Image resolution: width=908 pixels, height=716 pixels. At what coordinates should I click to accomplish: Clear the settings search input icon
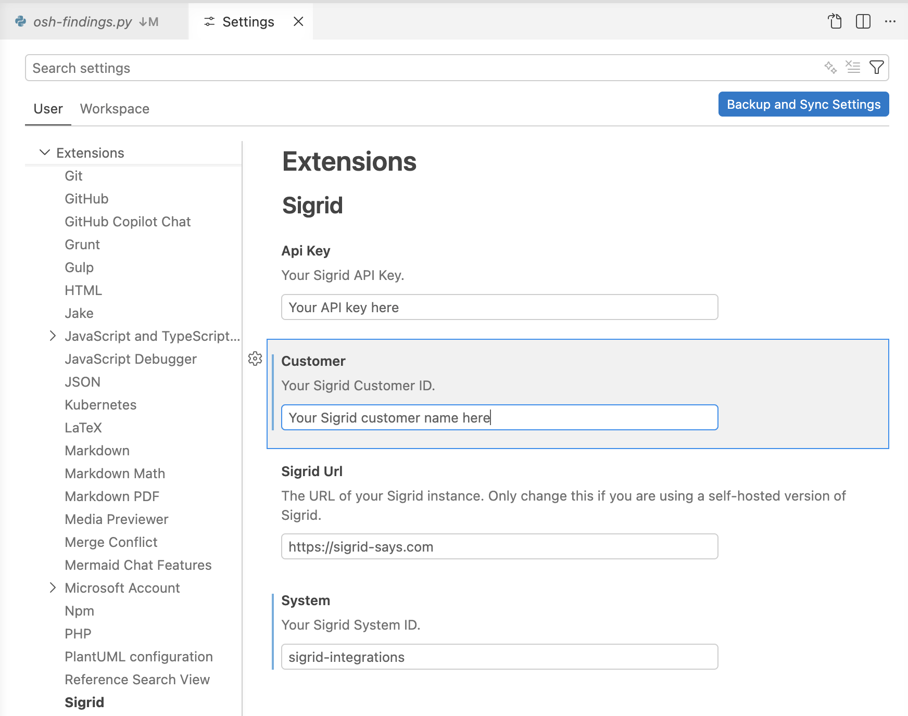click(853, 68)
